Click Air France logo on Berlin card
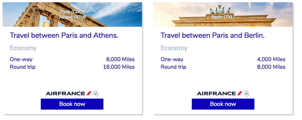302x120 pixels. point(220,94)
